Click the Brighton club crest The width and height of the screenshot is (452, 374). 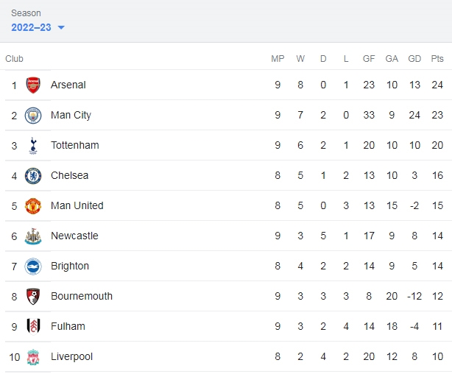(x=33, y=267)
